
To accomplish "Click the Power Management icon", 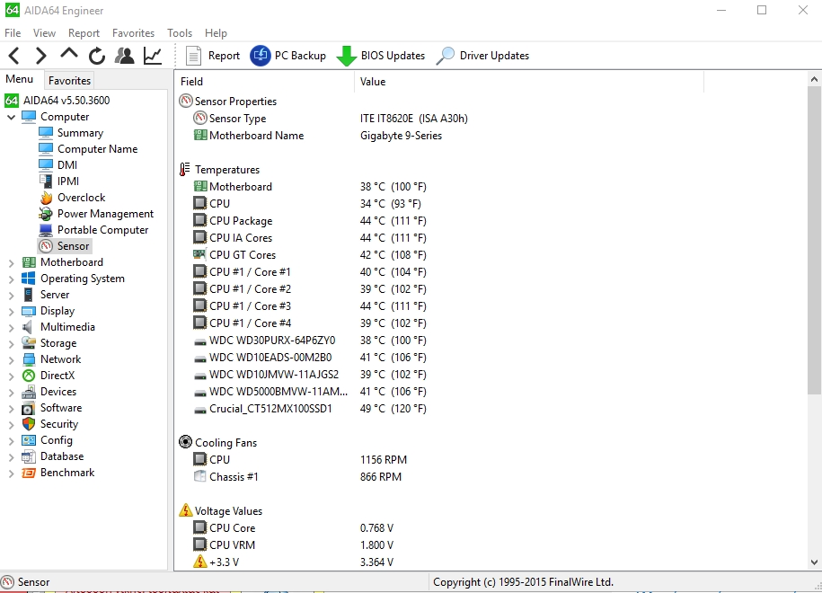I will (46, 214).
